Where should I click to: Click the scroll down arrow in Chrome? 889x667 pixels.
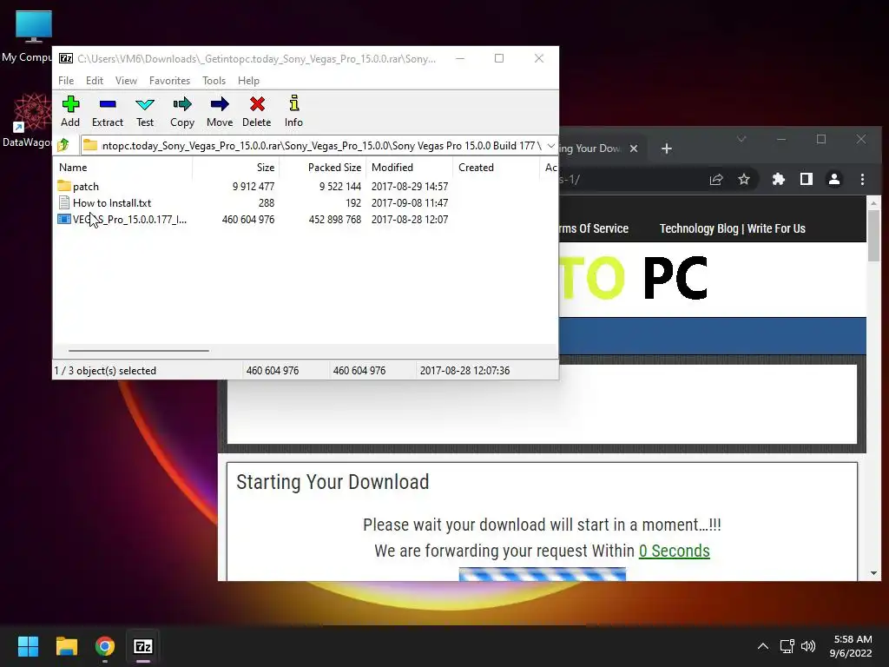point(873,573)
